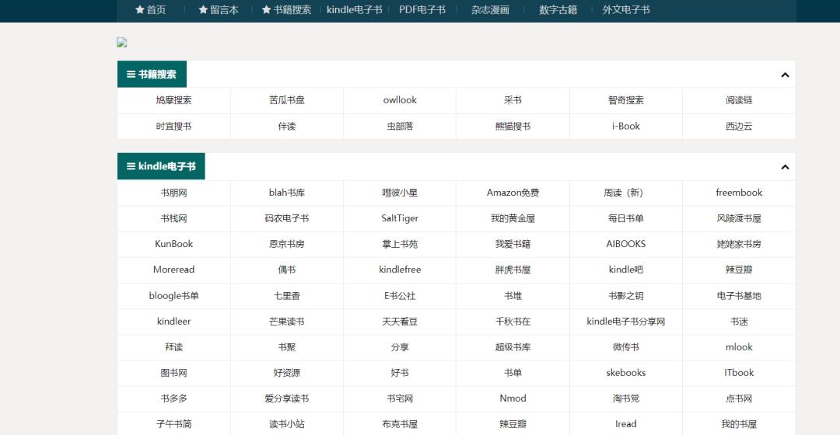Open the 苦瓜书盘 link
Screen dimensions: 840x435
(x=286, y=100)
